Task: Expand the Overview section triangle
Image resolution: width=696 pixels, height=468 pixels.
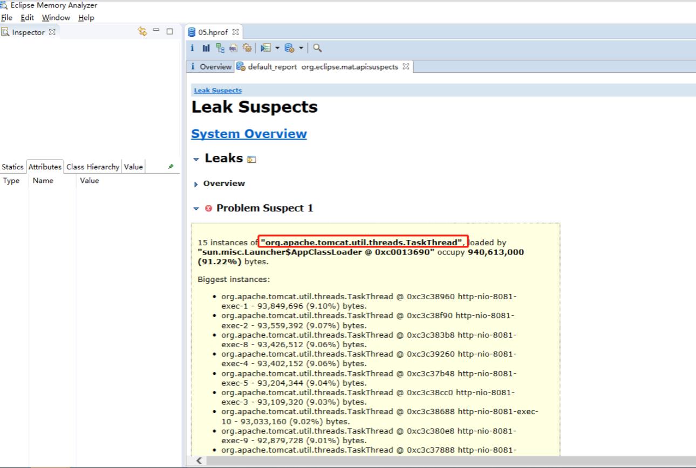Action: point(195,184)
